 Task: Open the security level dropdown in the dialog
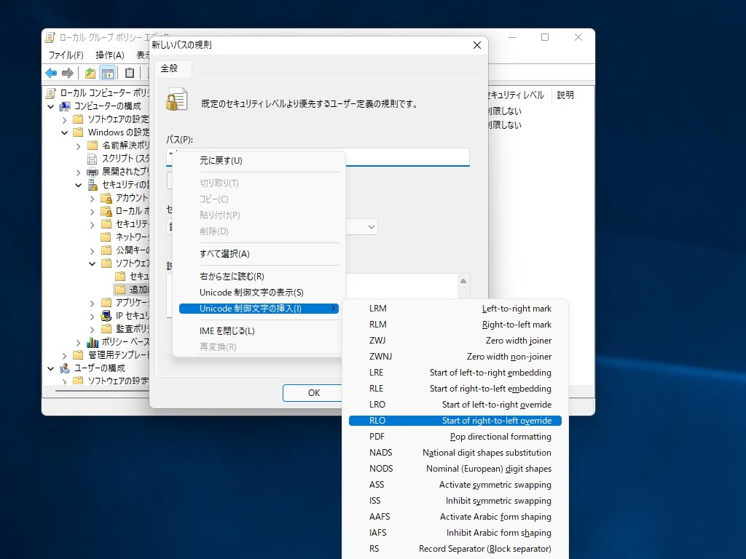click(x=371, y=227)
